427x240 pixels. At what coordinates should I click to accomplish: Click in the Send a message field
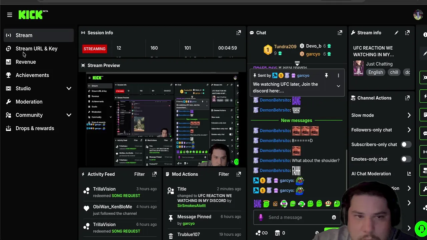tap(297, 217)
